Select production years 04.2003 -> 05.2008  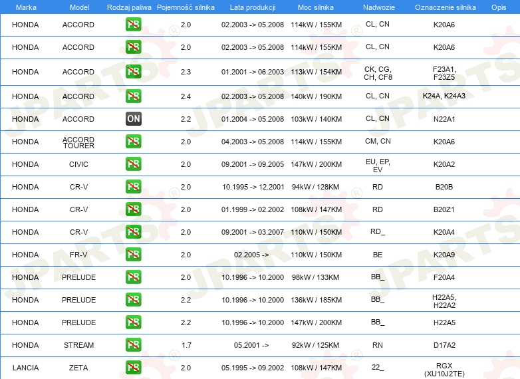click(x=253, y=142)
